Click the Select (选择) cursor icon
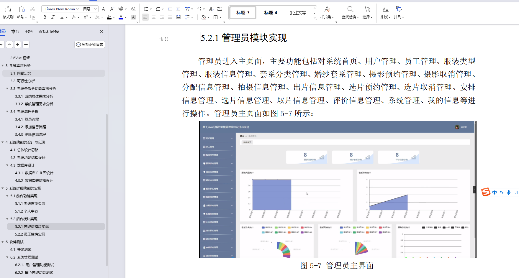The width and height of the screenshot is (519, 278). coord(367,9)
